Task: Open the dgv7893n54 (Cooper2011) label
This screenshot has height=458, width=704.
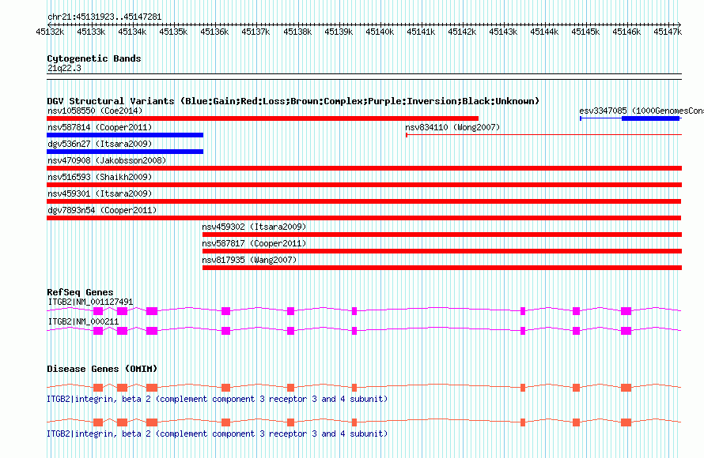Action: coord(102,210)
